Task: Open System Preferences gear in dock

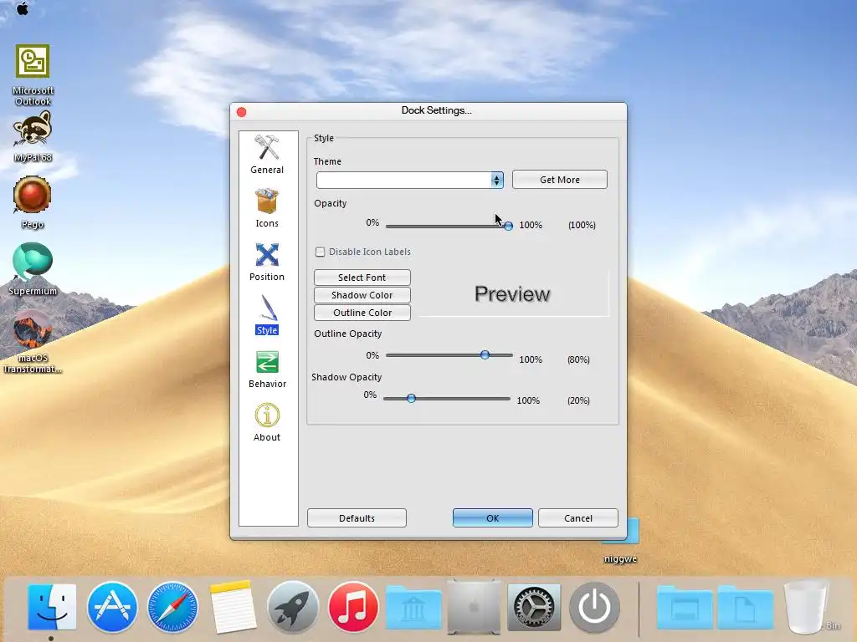Action: click(x=534, y=607)
